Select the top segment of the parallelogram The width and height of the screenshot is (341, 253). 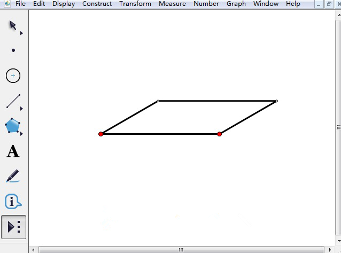217,101
